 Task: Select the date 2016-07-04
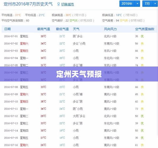(x=11, y=58)
